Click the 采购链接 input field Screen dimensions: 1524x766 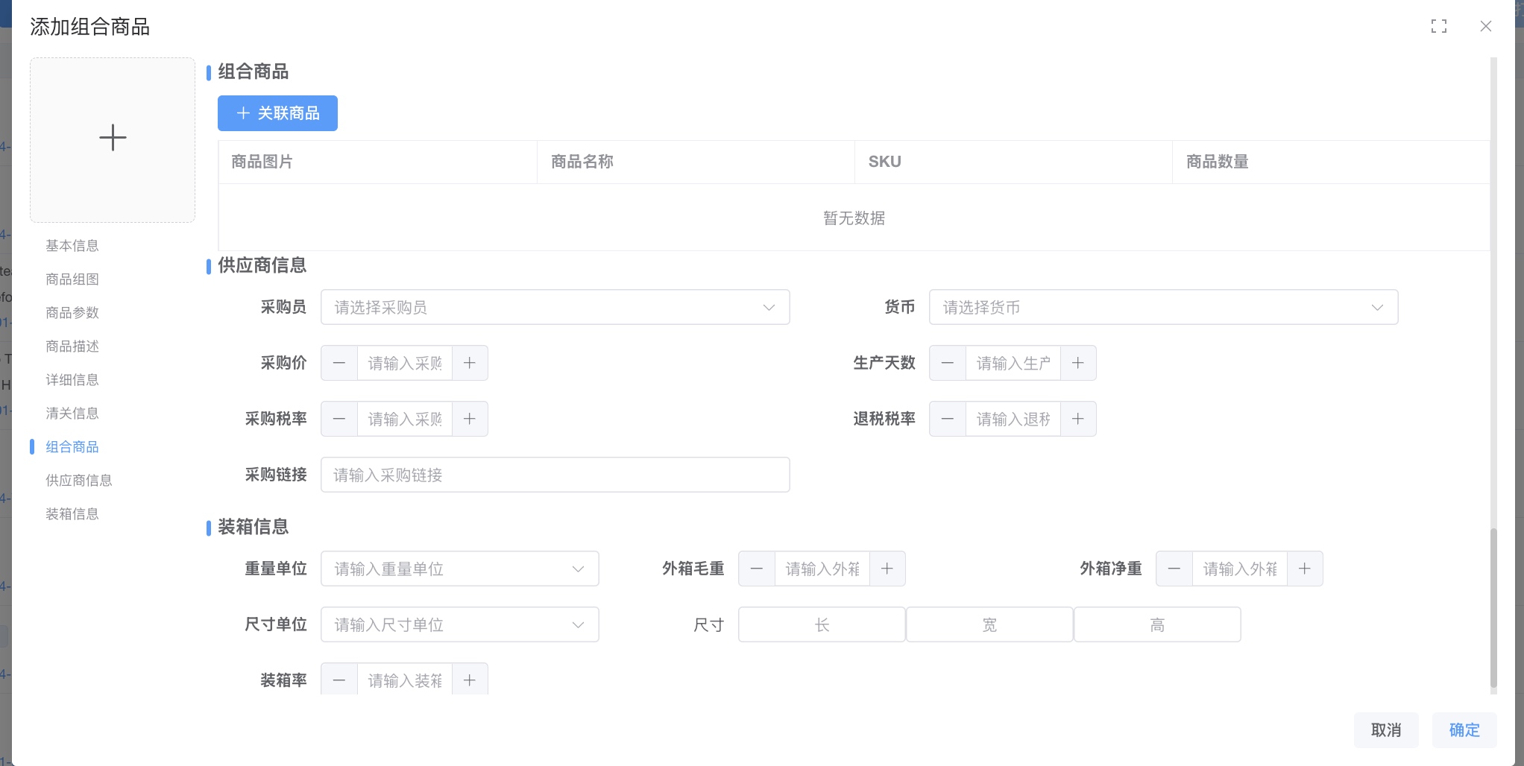point(555,475)
